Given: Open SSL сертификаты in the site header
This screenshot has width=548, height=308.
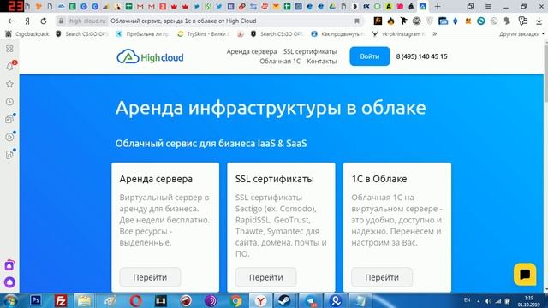Looking at the screenshot, I should [310, 51].
